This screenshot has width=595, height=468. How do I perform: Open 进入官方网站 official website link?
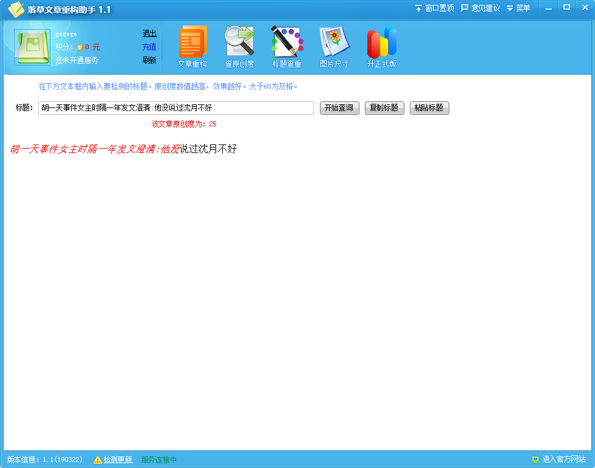click(x=564, y=460)
